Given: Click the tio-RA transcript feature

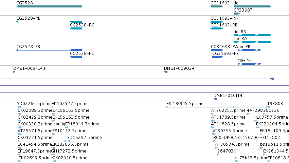Looking at the screenshot, I should [x=253, y=42].
